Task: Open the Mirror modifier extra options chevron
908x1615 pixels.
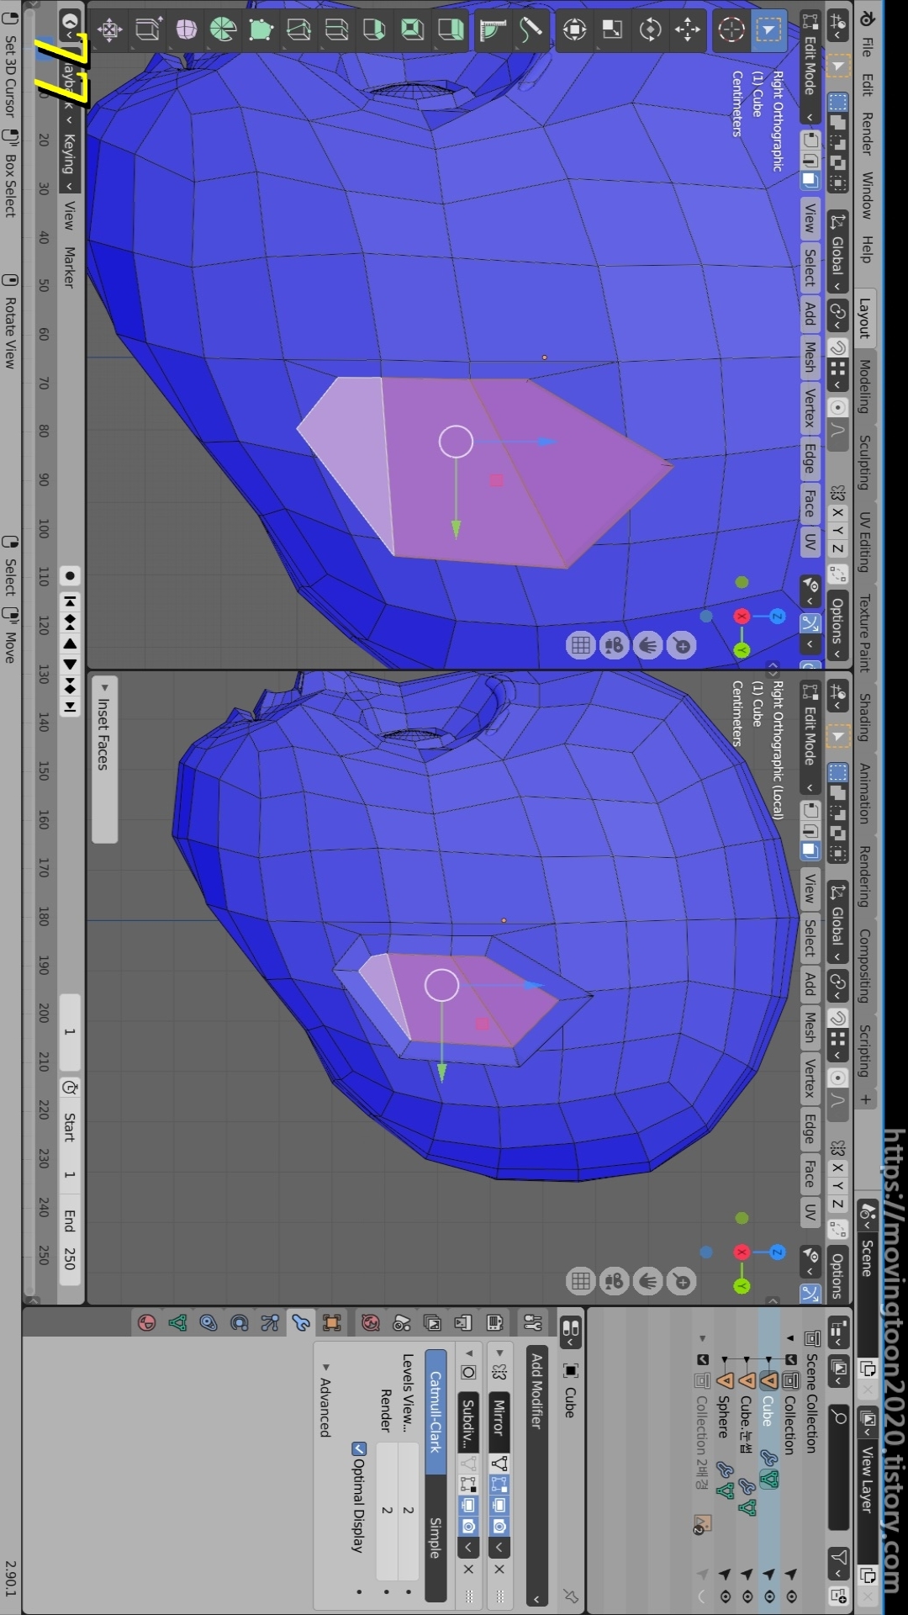Action: pos(499,1546)
